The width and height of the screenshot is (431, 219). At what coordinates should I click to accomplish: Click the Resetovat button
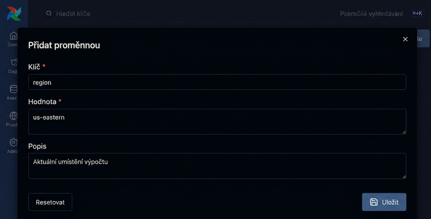coord(50,202)
